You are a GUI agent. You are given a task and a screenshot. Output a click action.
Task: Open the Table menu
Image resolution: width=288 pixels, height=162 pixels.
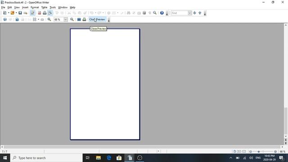pos(44,7)
